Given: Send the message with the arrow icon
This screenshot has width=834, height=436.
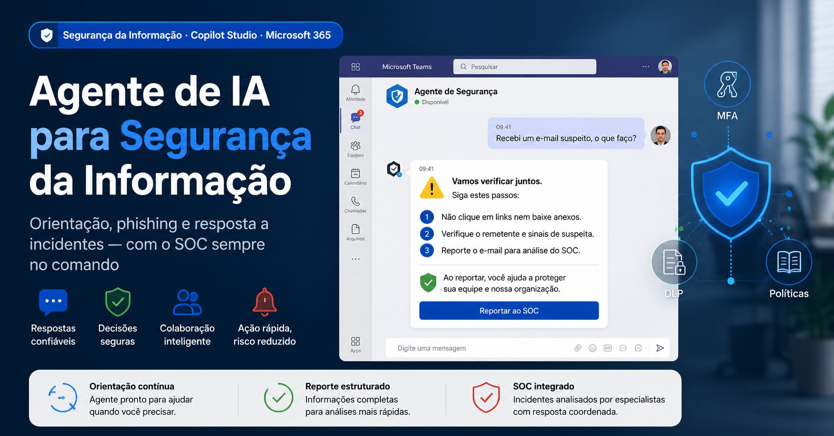Looking at the screenshot, I should point(660,348).
